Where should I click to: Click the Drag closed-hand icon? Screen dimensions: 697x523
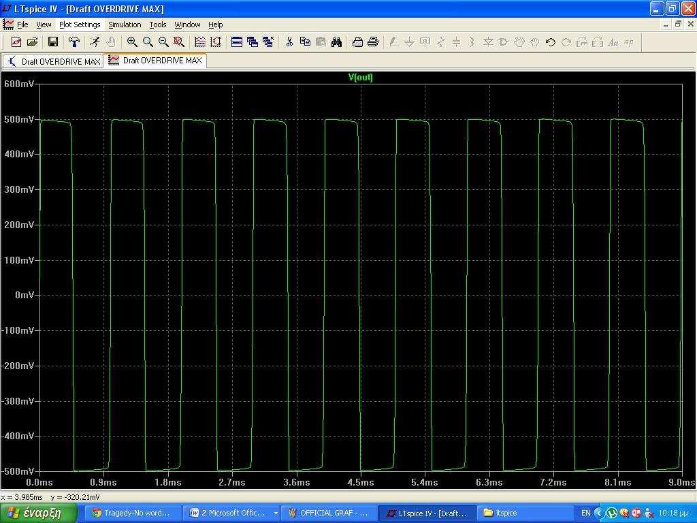tap(535, 42)
